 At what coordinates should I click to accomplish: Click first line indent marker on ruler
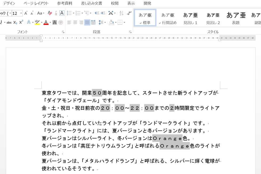tap(41, 36)
